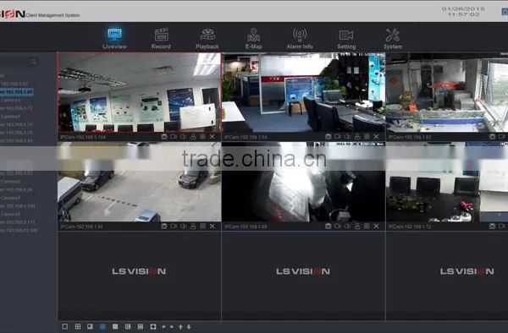
Task: Select the third layout icon in bottom bar
Action: (90, 326)
